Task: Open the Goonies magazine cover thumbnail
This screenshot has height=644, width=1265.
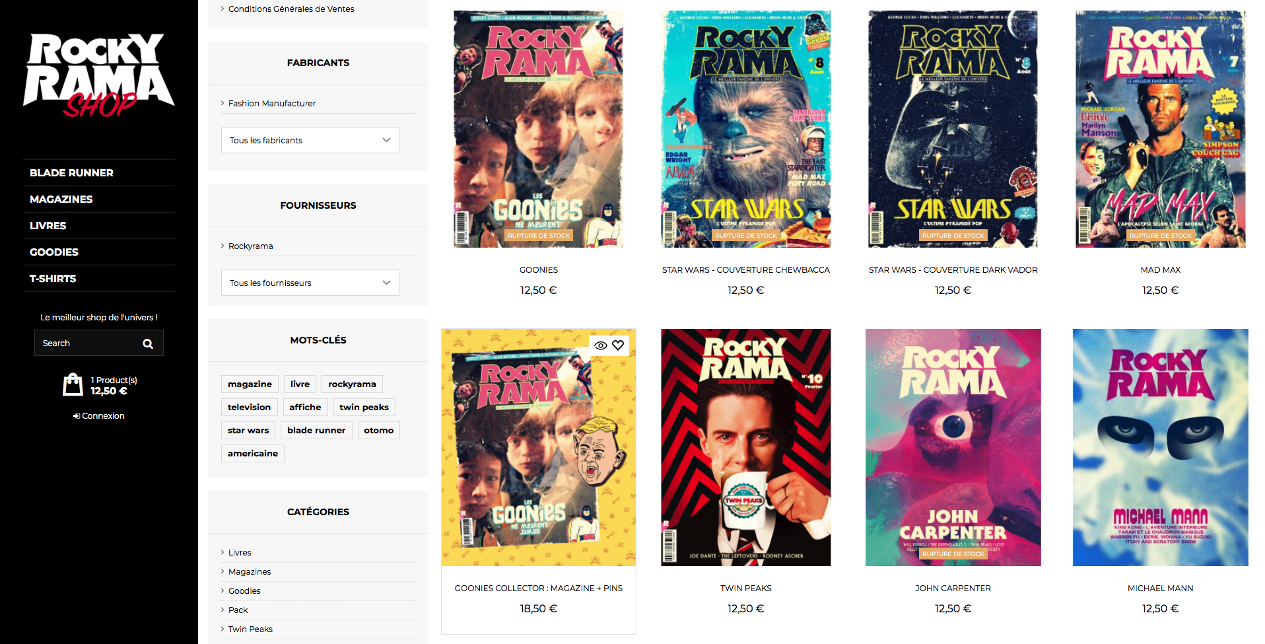Action: click(538, 129)
